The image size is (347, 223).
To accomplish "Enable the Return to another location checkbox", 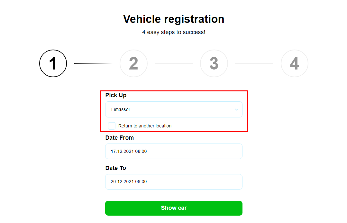I will (112, 126).
